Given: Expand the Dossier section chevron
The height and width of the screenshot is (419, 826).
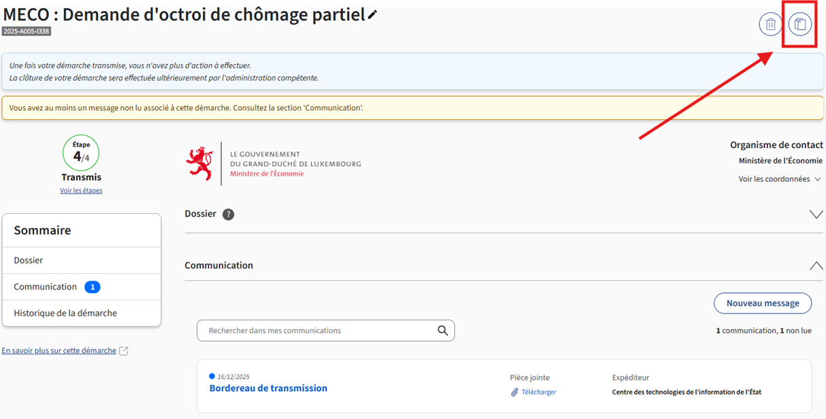Looking at the screenshot, I should tap(816, 214).
